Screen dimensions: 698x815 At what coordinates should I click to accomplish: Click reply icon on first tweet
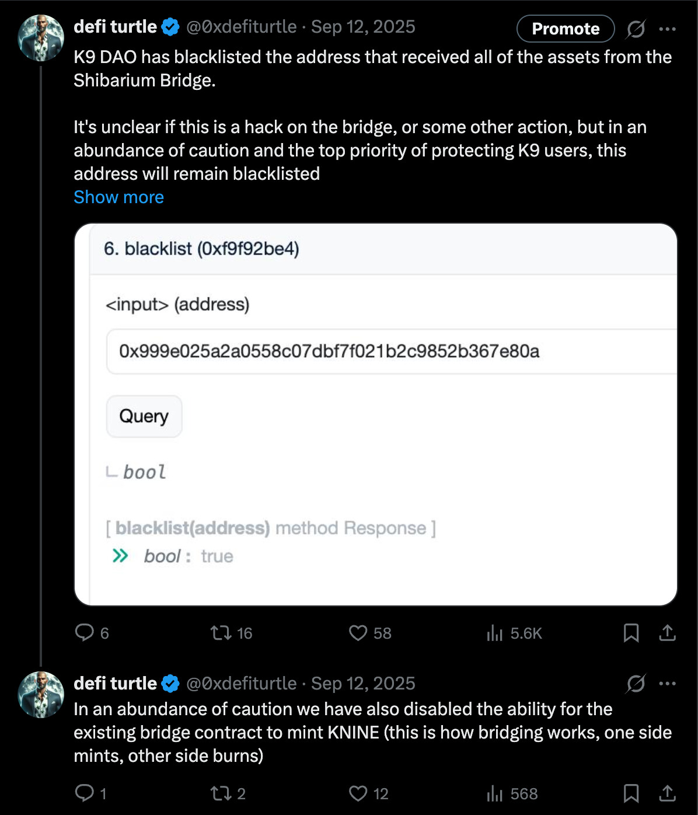(85, 633)
